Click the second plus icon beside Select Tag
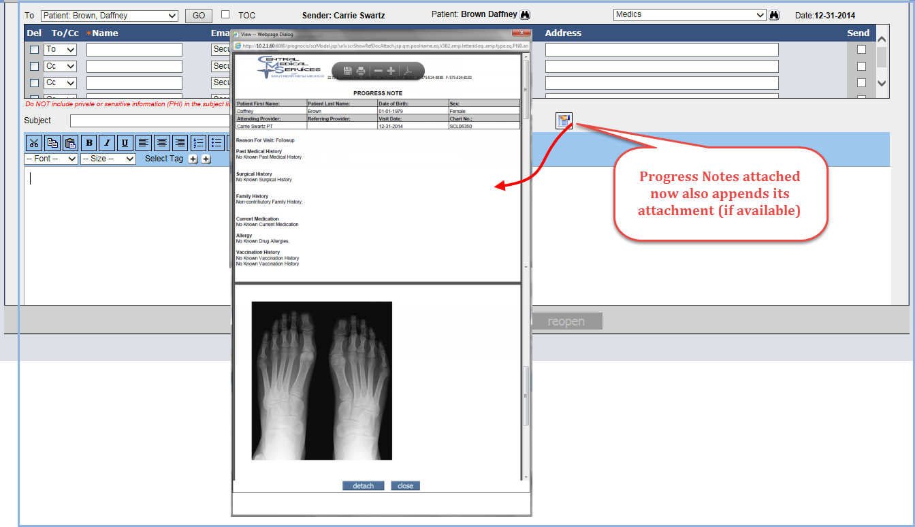The image size is (915, 527). [x=206, y=159]
